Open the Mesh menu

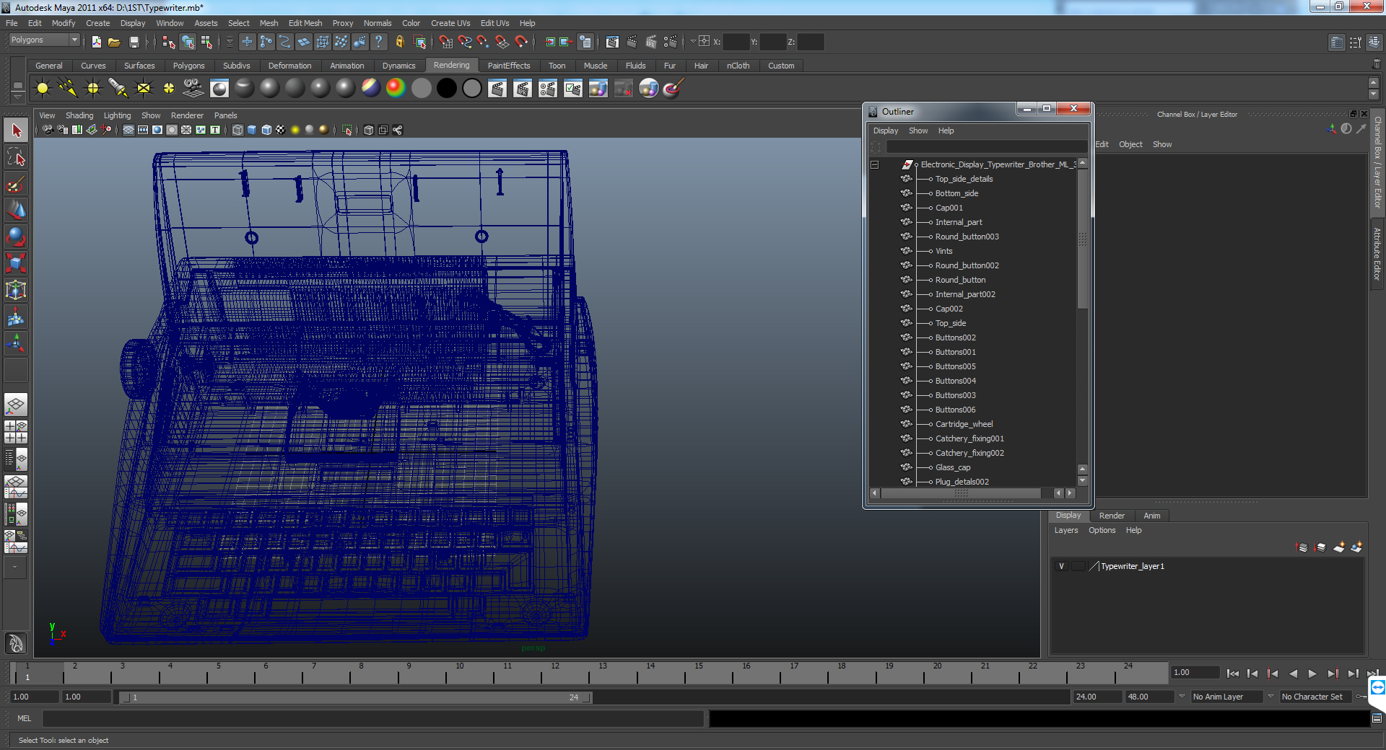(269, 23)
